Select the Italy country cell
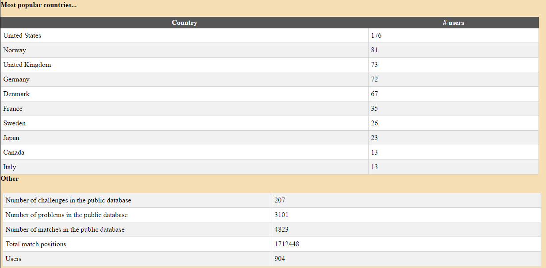 coord(185,167)
